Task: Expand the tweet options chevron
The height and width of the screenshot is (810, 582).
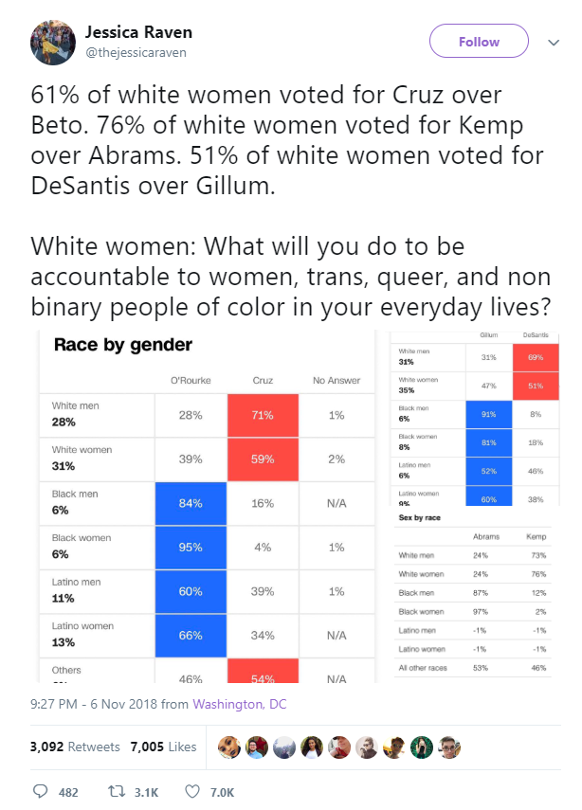Action: (554, 43)
